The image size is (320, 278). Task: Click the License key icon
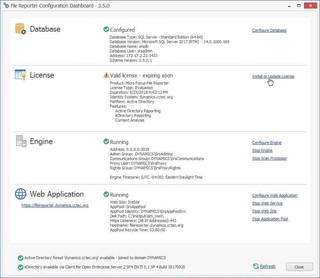click(x=21, y=75)
